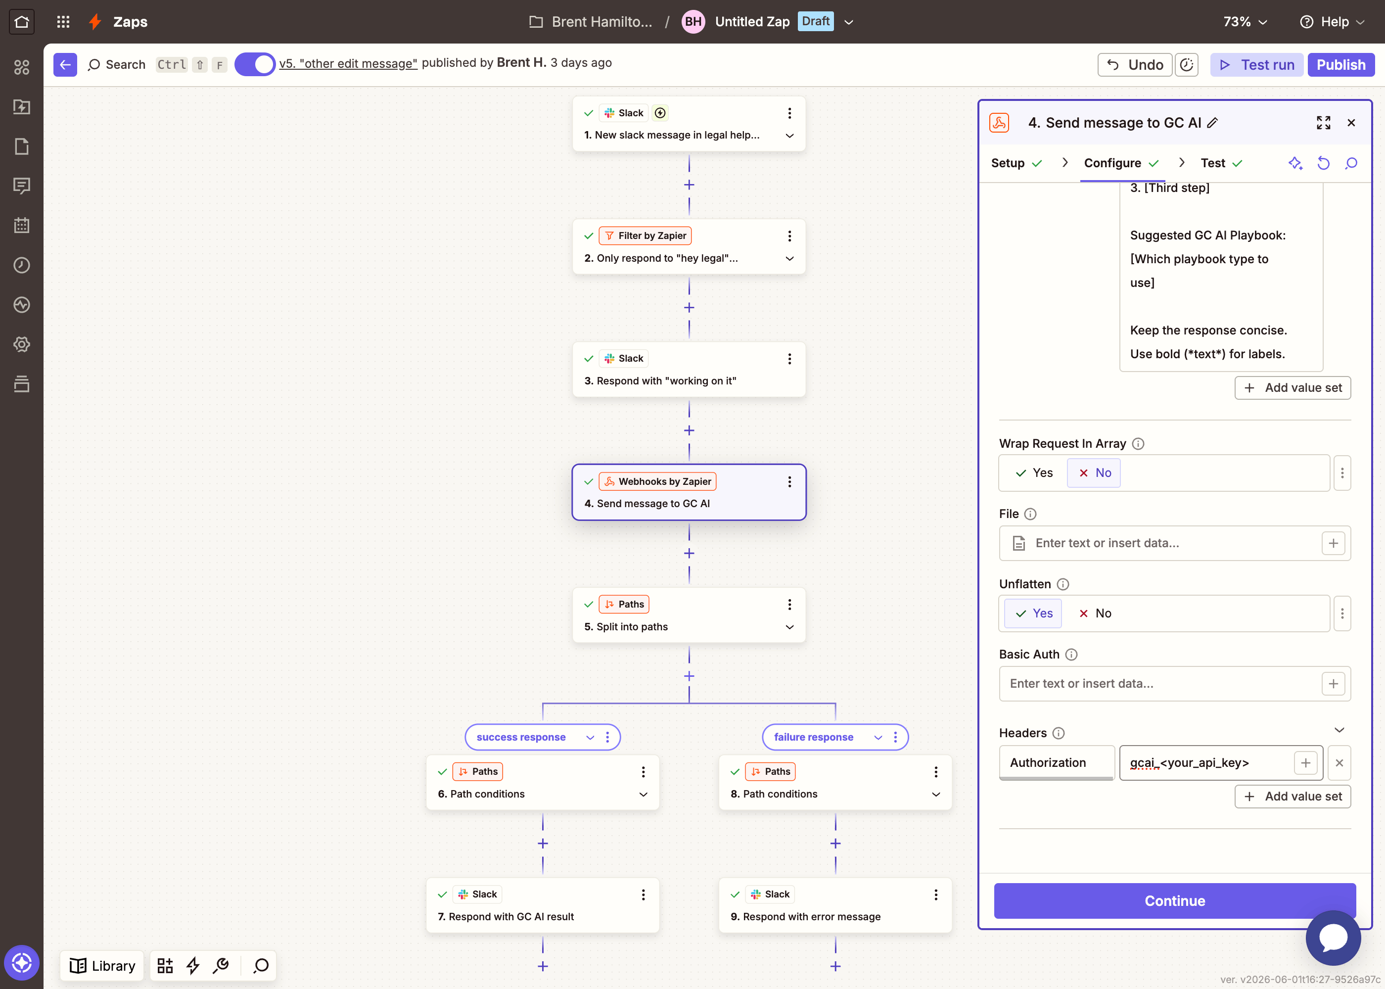This screenshot has width=1385, height=989.
Task: Open the copilot icon at bottom left
Action: point(22,963)
